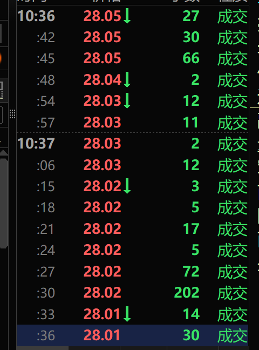Click the green down arrow beside 28.02
The width and height of the screenshot is (259, 350).
pos(127,186)
